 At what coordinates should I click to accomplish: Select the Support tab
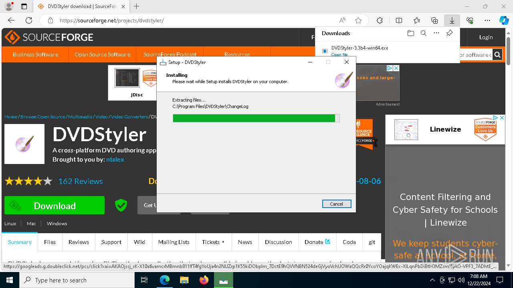coord(111,242)
